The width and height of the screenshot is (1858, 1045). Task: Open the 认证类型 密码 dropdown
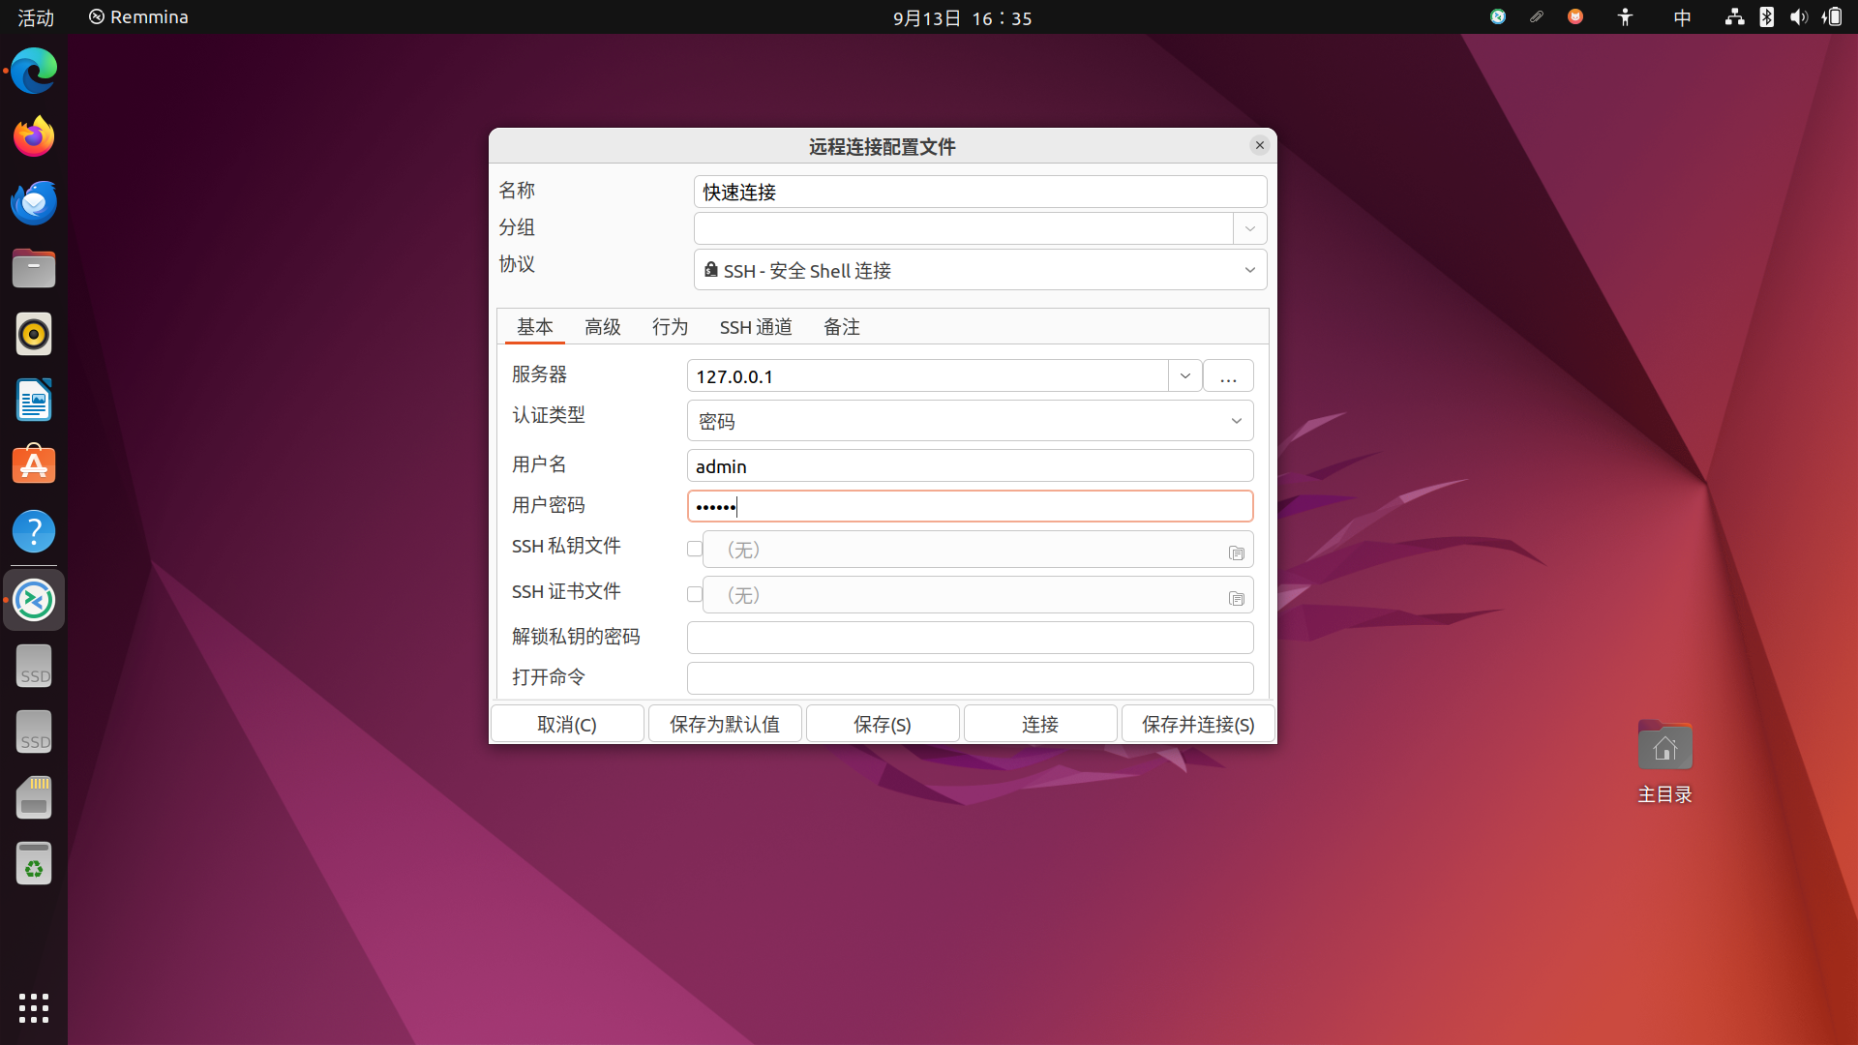click(x=970, y=421)
